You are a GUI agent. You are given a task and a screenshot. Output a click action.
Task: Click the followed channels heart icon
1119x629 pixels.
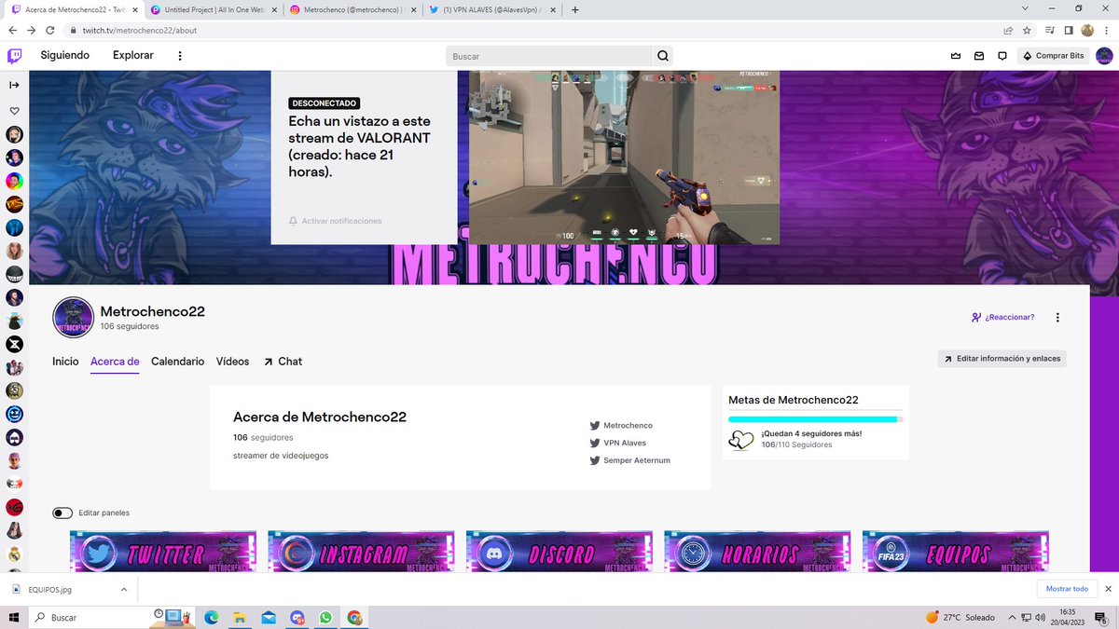pyautogui.click(x=14, y=111)
